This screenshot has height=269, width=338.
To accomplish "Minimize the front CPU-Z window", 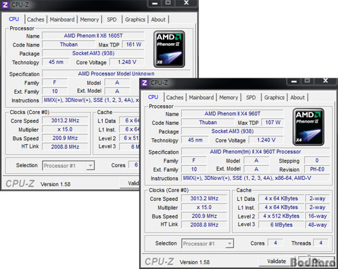I will pos(294,82).
